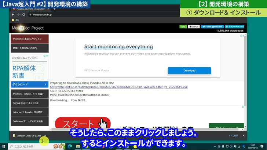267x150 pixels.
Task: Close the download bar with the X
Action: coord(244,136)
